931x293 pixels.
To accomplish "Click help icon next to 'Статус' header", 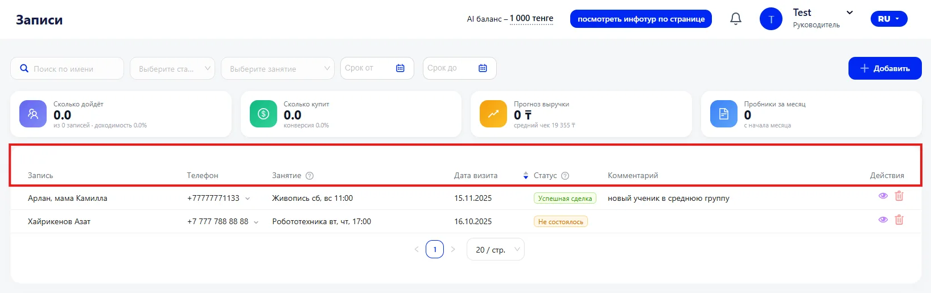I will [565, 176].
